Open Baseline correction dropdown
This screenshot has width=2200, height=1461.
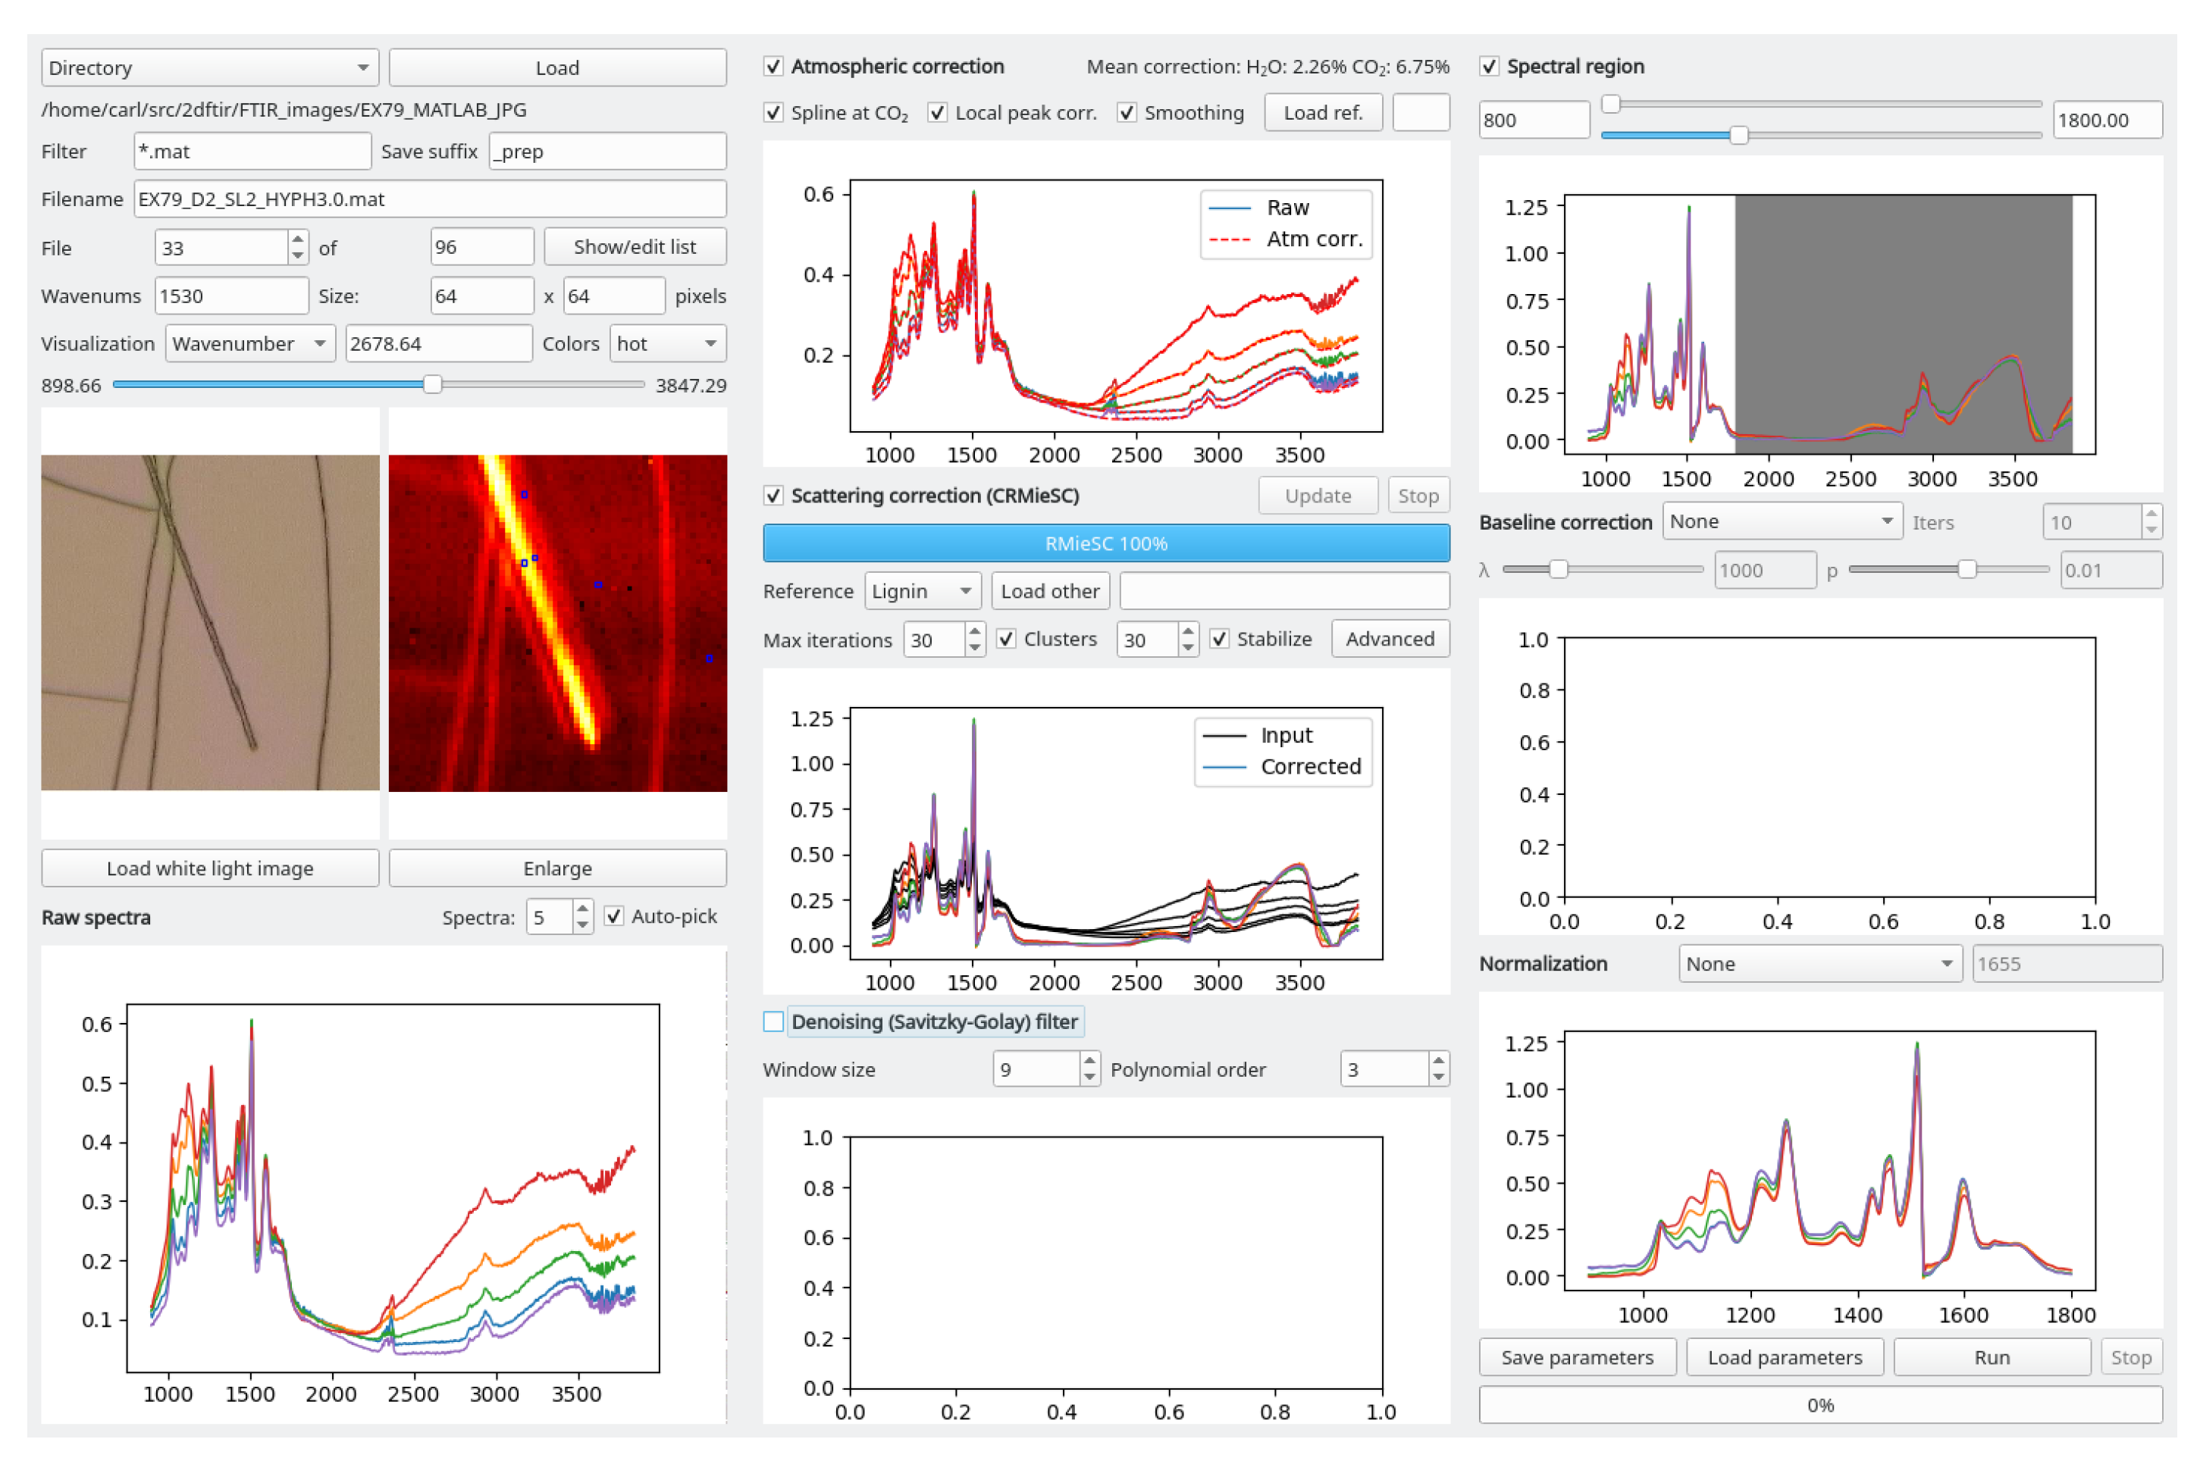(x=1782, y=522)
